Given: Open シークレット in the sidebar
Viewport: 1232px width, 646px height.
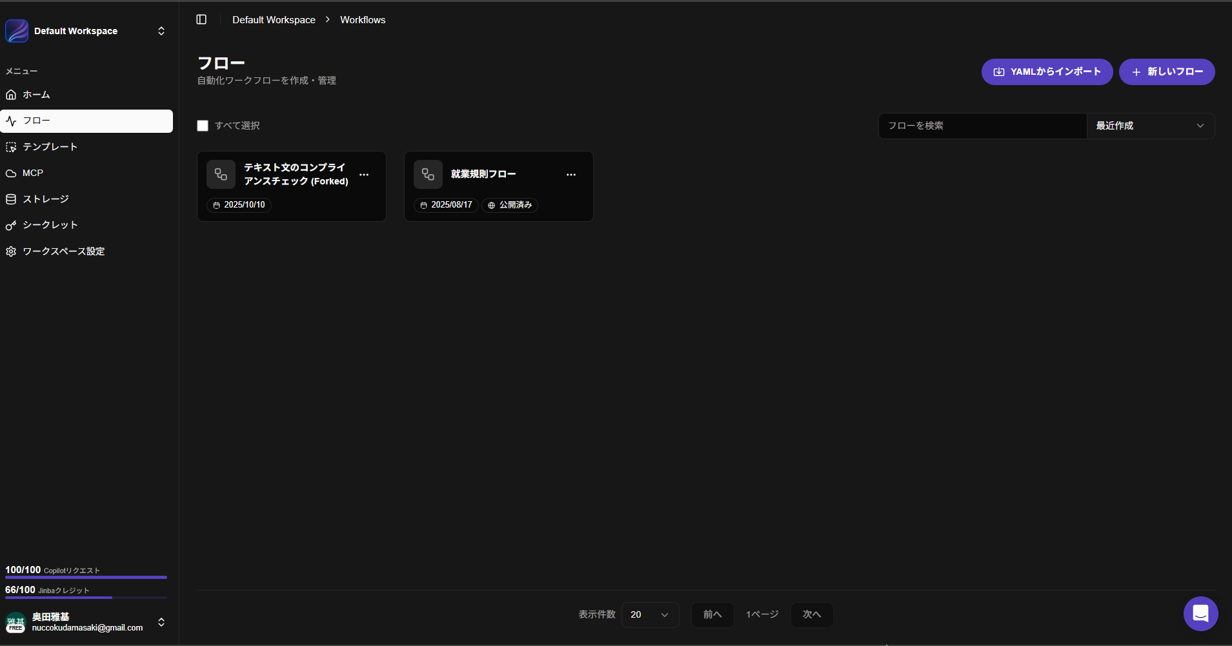Looking at the screenshot, I should click(x=86, y=225).
